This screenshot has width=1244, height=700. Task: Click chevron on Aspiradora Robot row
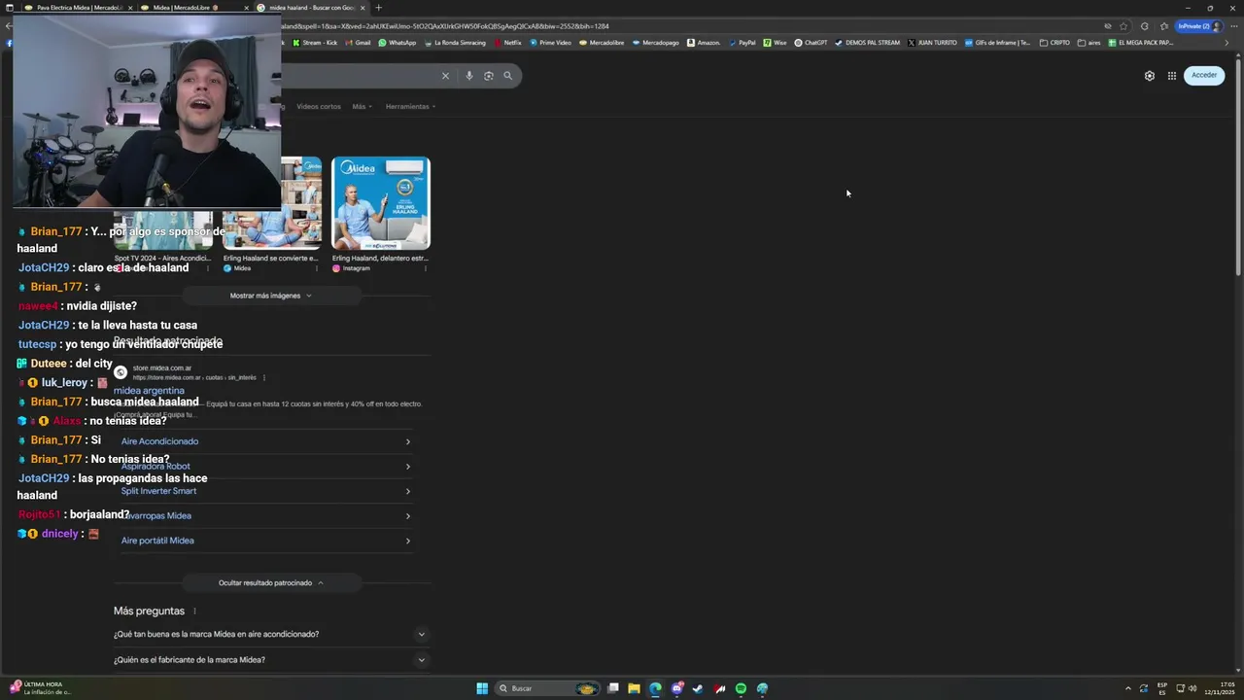[407, 467]
